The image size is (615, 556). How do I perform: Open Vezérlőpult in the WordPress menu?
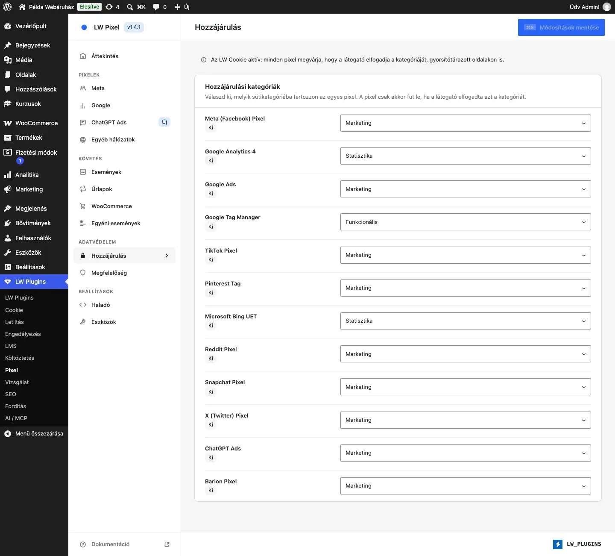click(34, 26)
